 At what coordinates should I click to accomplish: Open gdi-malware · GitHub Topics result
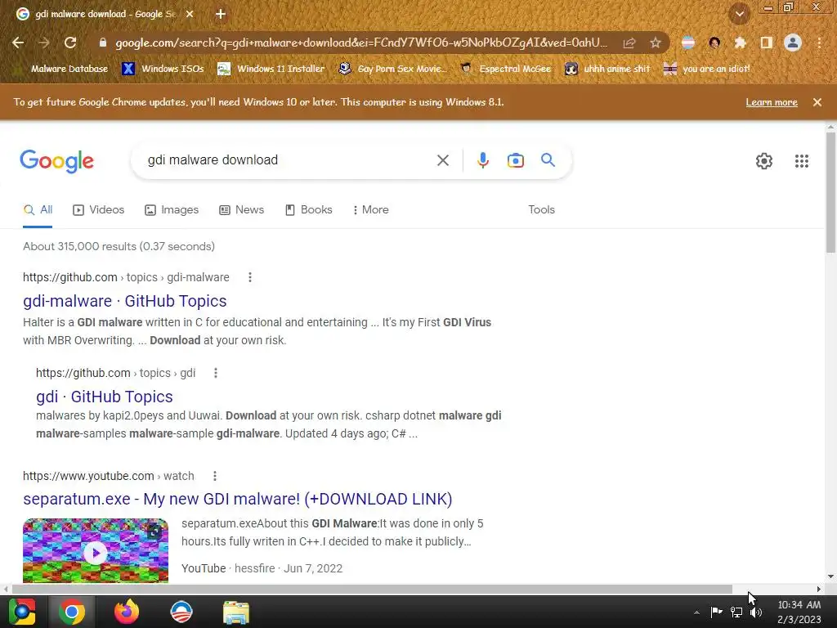(x=125, y=301)
